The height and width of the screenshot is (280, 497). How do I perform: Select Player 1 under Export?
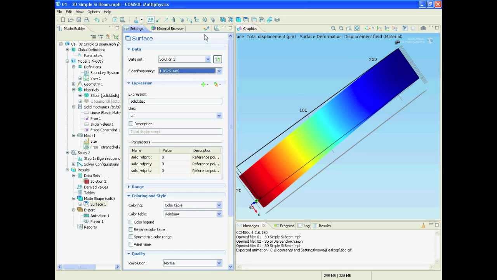point(94,221)
